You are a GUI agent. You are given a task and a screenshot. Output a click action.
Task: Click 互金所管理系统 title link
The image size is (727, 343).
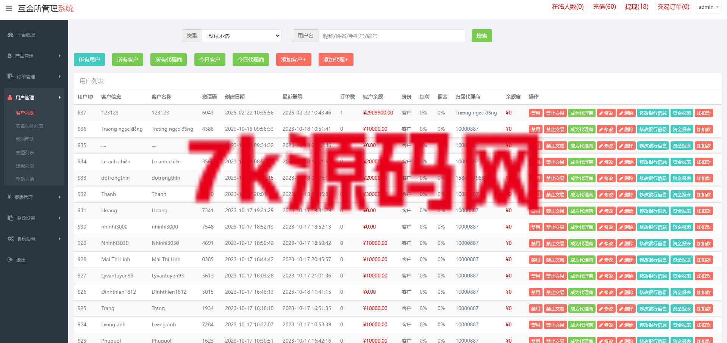(46, 8)
